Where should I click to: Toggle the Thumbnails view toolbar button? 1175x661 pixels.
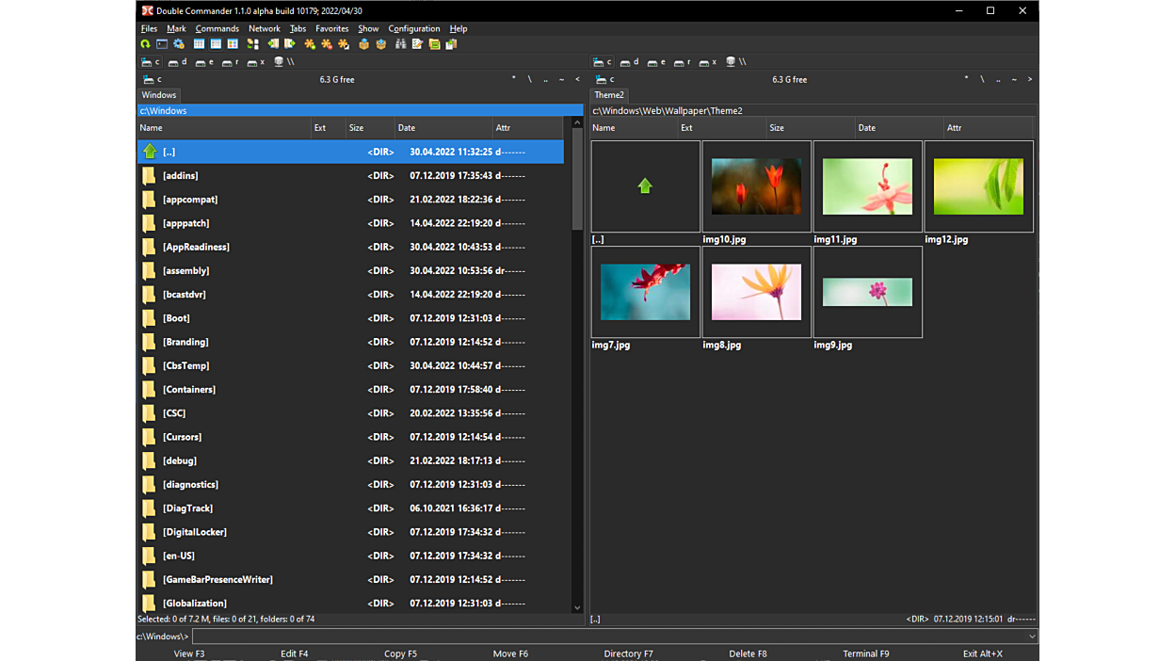pos(233,44)
